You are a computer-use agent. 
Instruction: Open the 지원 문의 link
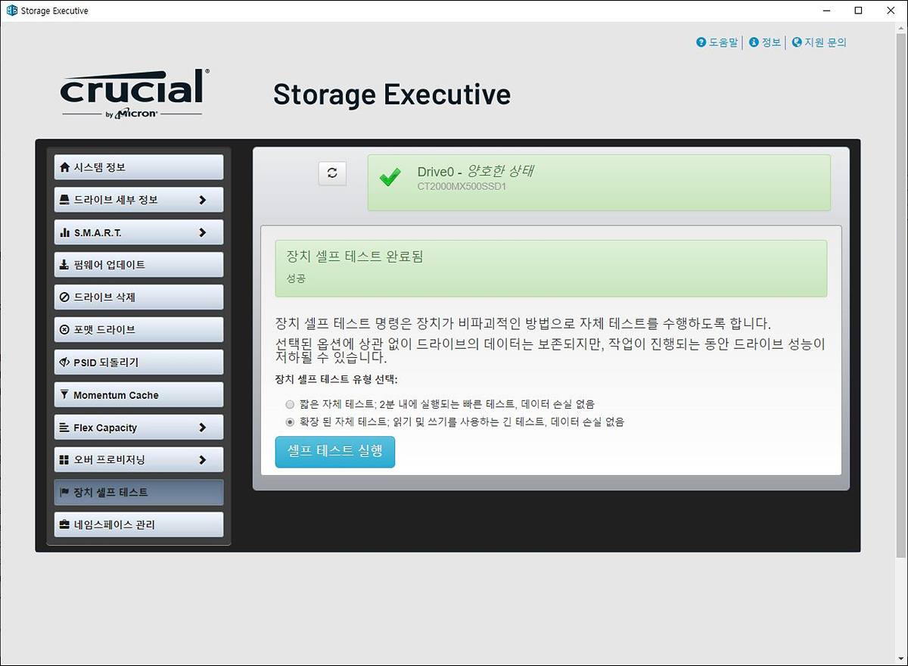coord(819,42)
